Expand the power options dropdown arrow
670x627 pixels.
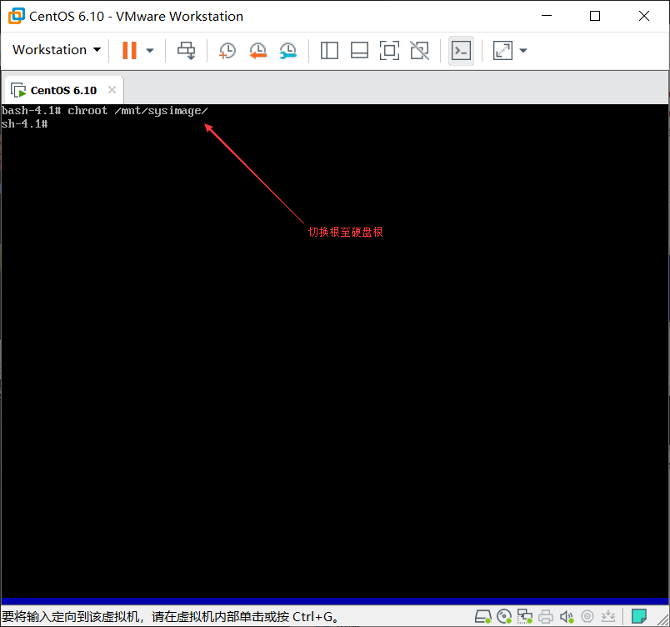149,50
